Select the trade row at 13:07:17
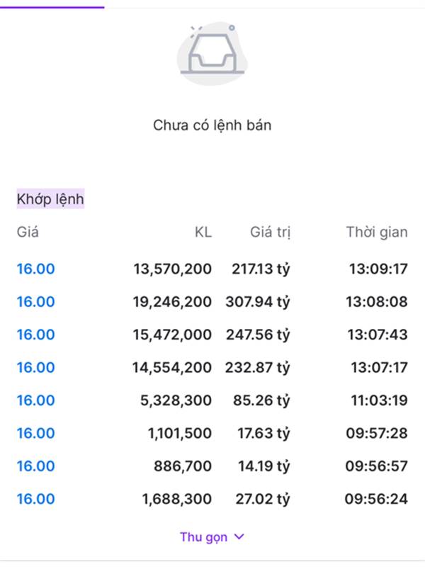This screenshot has width=425, height=567. (x=212, y=367)
